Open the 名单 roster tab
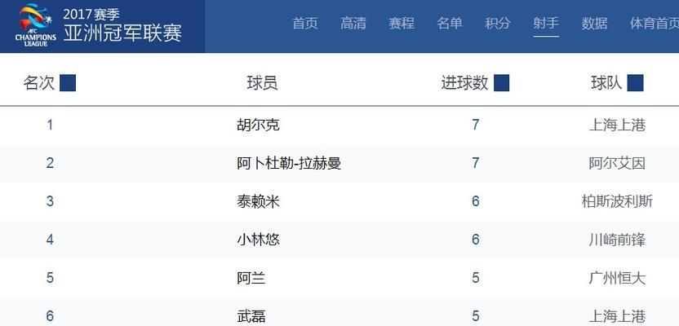Screen dimensions: 679x326 click(450, 23)
